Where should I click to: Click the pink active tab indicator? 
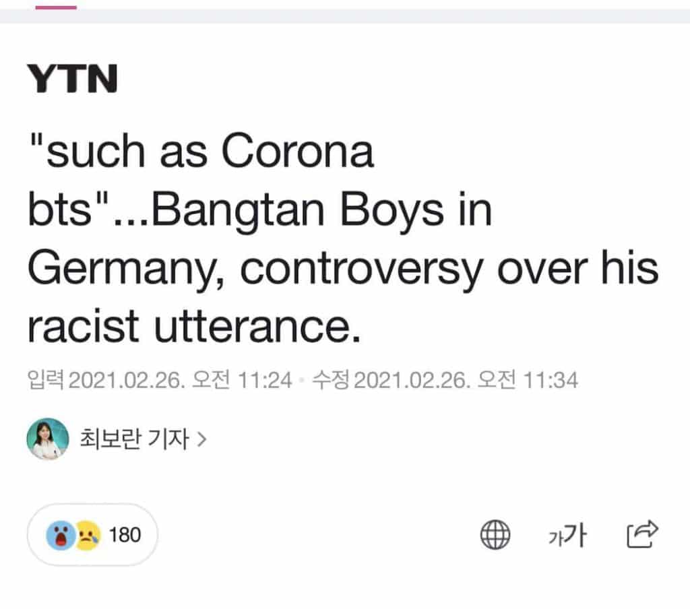(55, 7)
